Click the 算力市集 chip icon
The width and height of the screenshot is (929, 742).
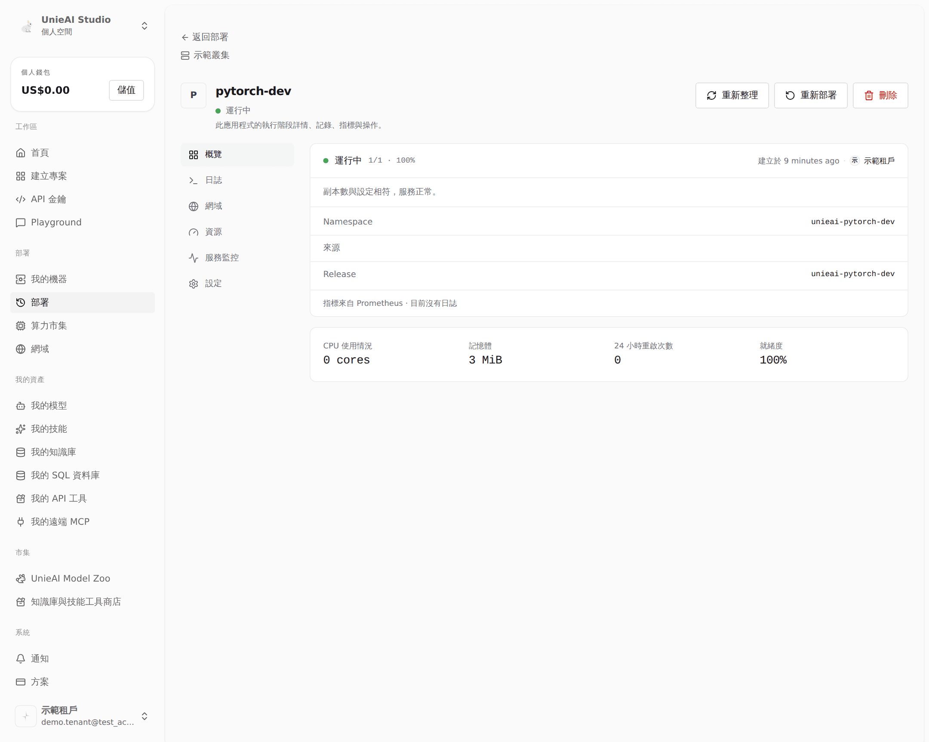point(20,326)
